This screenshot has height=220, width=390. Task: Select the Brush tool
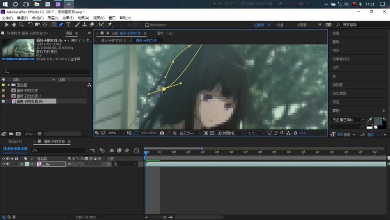coord(78,24)
